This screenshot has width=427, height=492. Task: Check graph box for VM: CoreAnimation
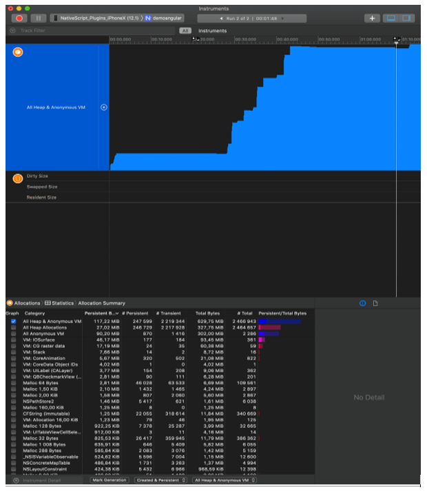click(14, 358)
